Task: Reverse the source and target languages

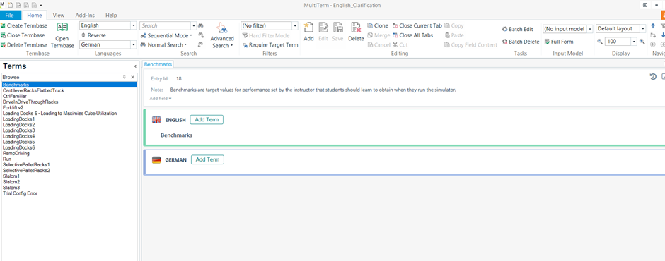Action: [x=93, y=35]
